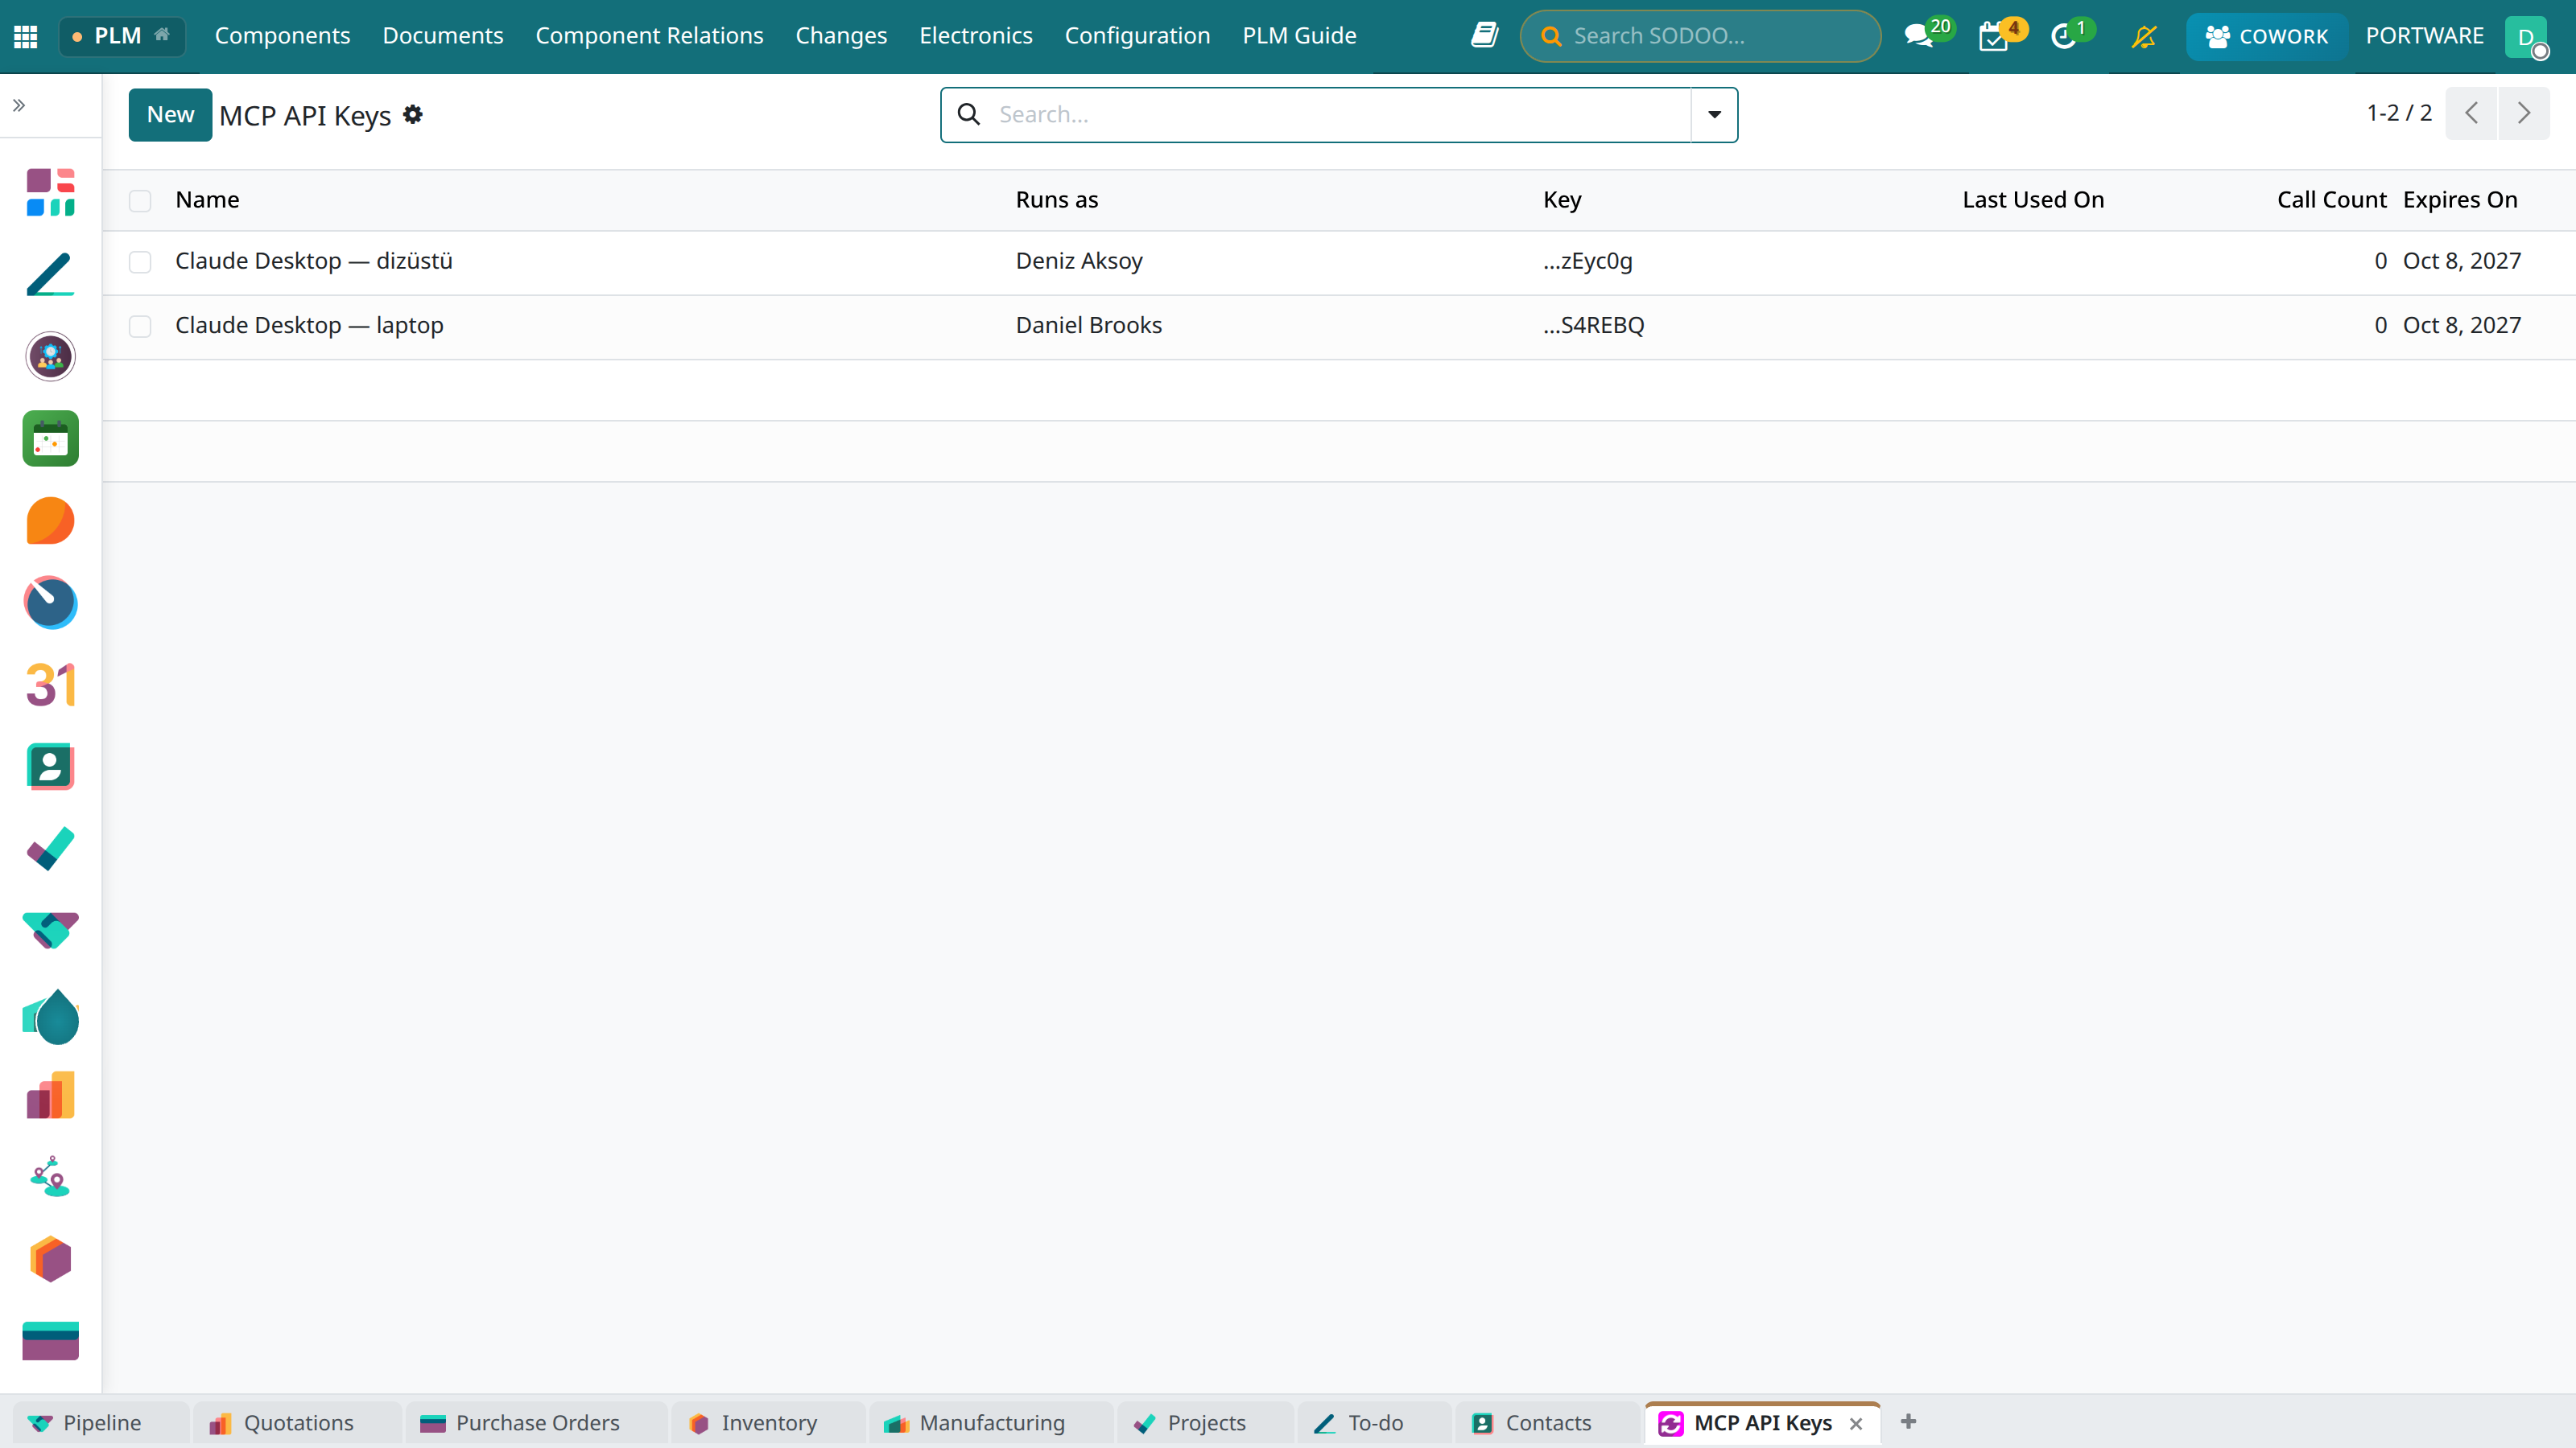This screenshot has width=2576, height=1448.
Task: Open the green calendar sidebar app icon
Action: tap(50, 438)
